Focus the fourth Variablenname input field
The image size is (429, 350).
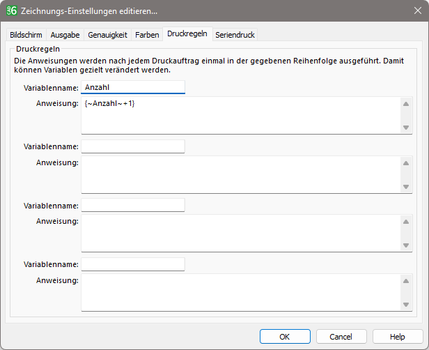tap(133, 264)
